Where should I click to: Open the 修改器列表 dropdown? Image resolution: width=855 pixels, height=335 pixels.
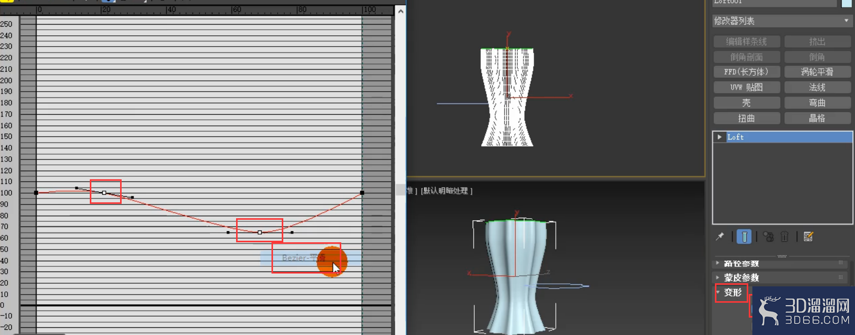pyautogui.click(x=783, y=21)
